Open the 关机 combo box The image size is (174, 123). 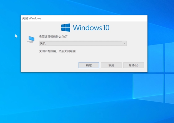(83, 43)
